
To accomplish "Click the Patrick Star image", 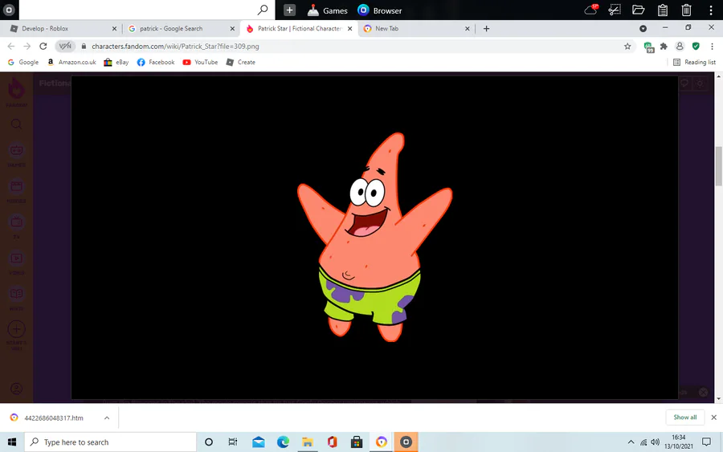I will (x=374, y=237).
